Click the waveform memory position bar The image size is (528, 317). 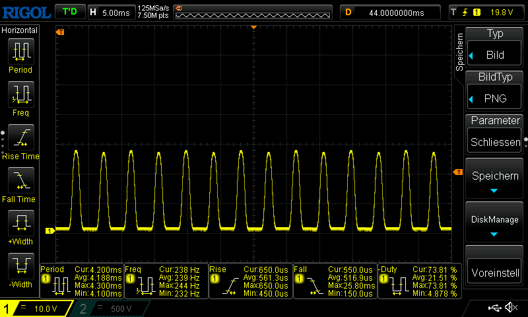(x=253, y=12)
